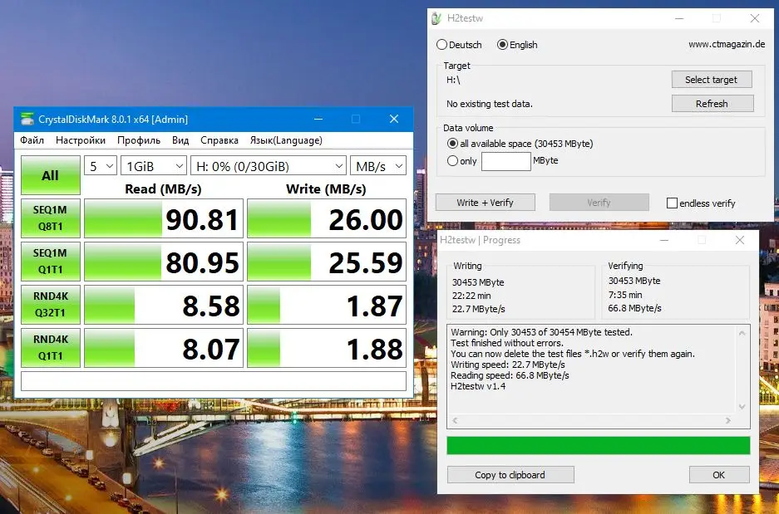The image size is (779, 514).
Task: Click the 'Warning: Only 30453 of 30454' log line
Action: coord(541,332)
